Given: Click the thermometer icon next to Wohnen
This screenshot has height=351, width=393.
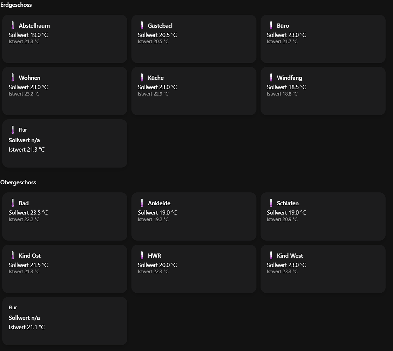Looking at the screenshot, I should click(x=13, y=78).
